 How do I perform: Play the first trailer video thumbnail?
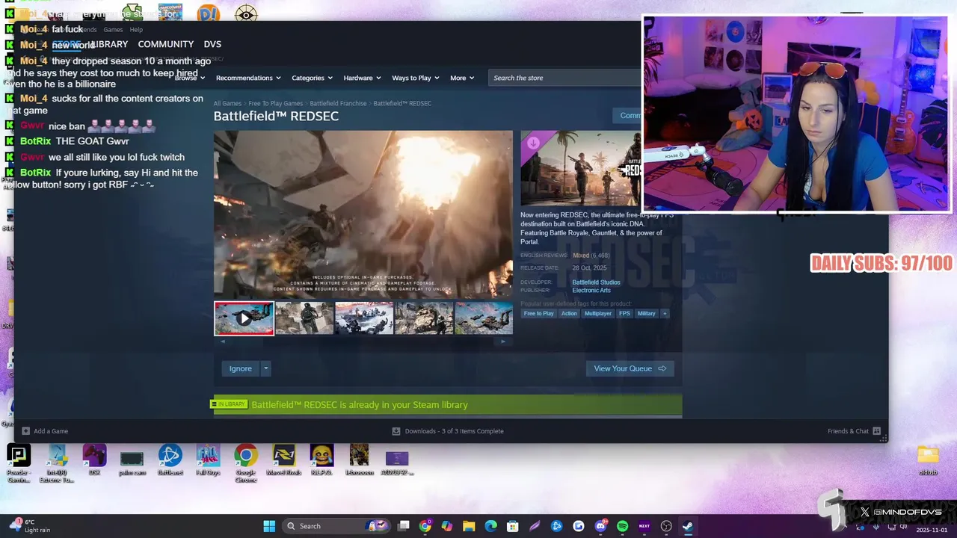[x=244, y=318]
